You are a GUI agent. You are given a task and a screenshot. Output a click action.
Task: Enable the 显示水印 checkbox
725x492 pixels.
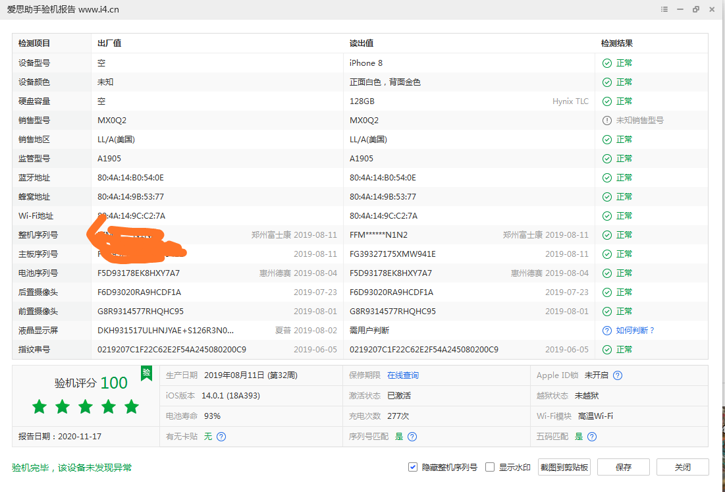[x=490, y=467]
